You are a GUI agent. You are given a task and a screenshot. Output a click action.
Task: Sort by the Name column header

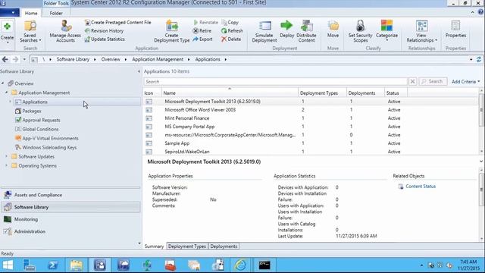pos(230,93)
